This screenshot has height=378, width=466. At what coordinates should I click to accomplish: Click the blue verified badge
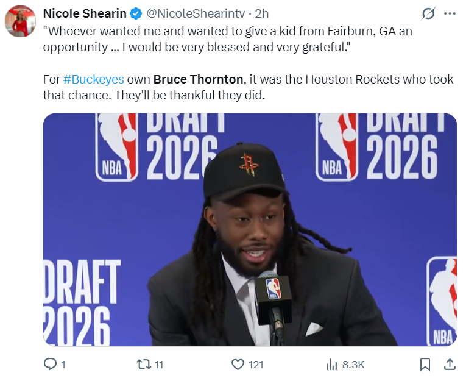[136, 13]
